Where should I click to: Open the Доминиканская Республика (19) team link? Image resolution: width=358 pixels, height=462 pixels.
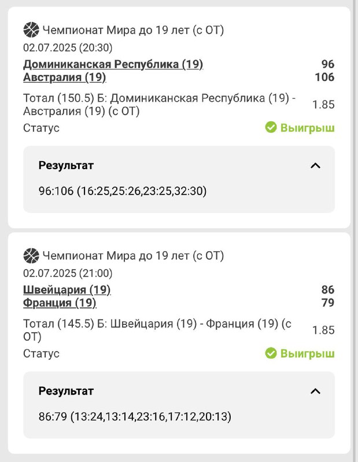(113, 64)
